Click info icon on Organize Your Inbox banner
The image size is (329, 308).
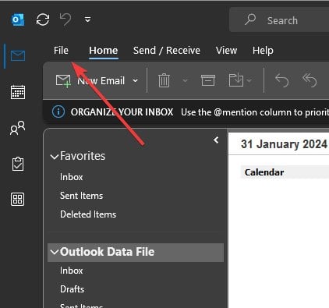58,112
